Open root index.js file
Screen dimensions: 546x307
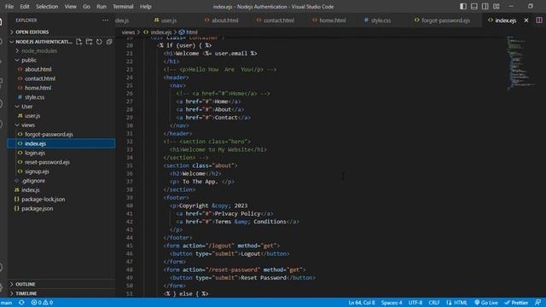click(31, 190)
